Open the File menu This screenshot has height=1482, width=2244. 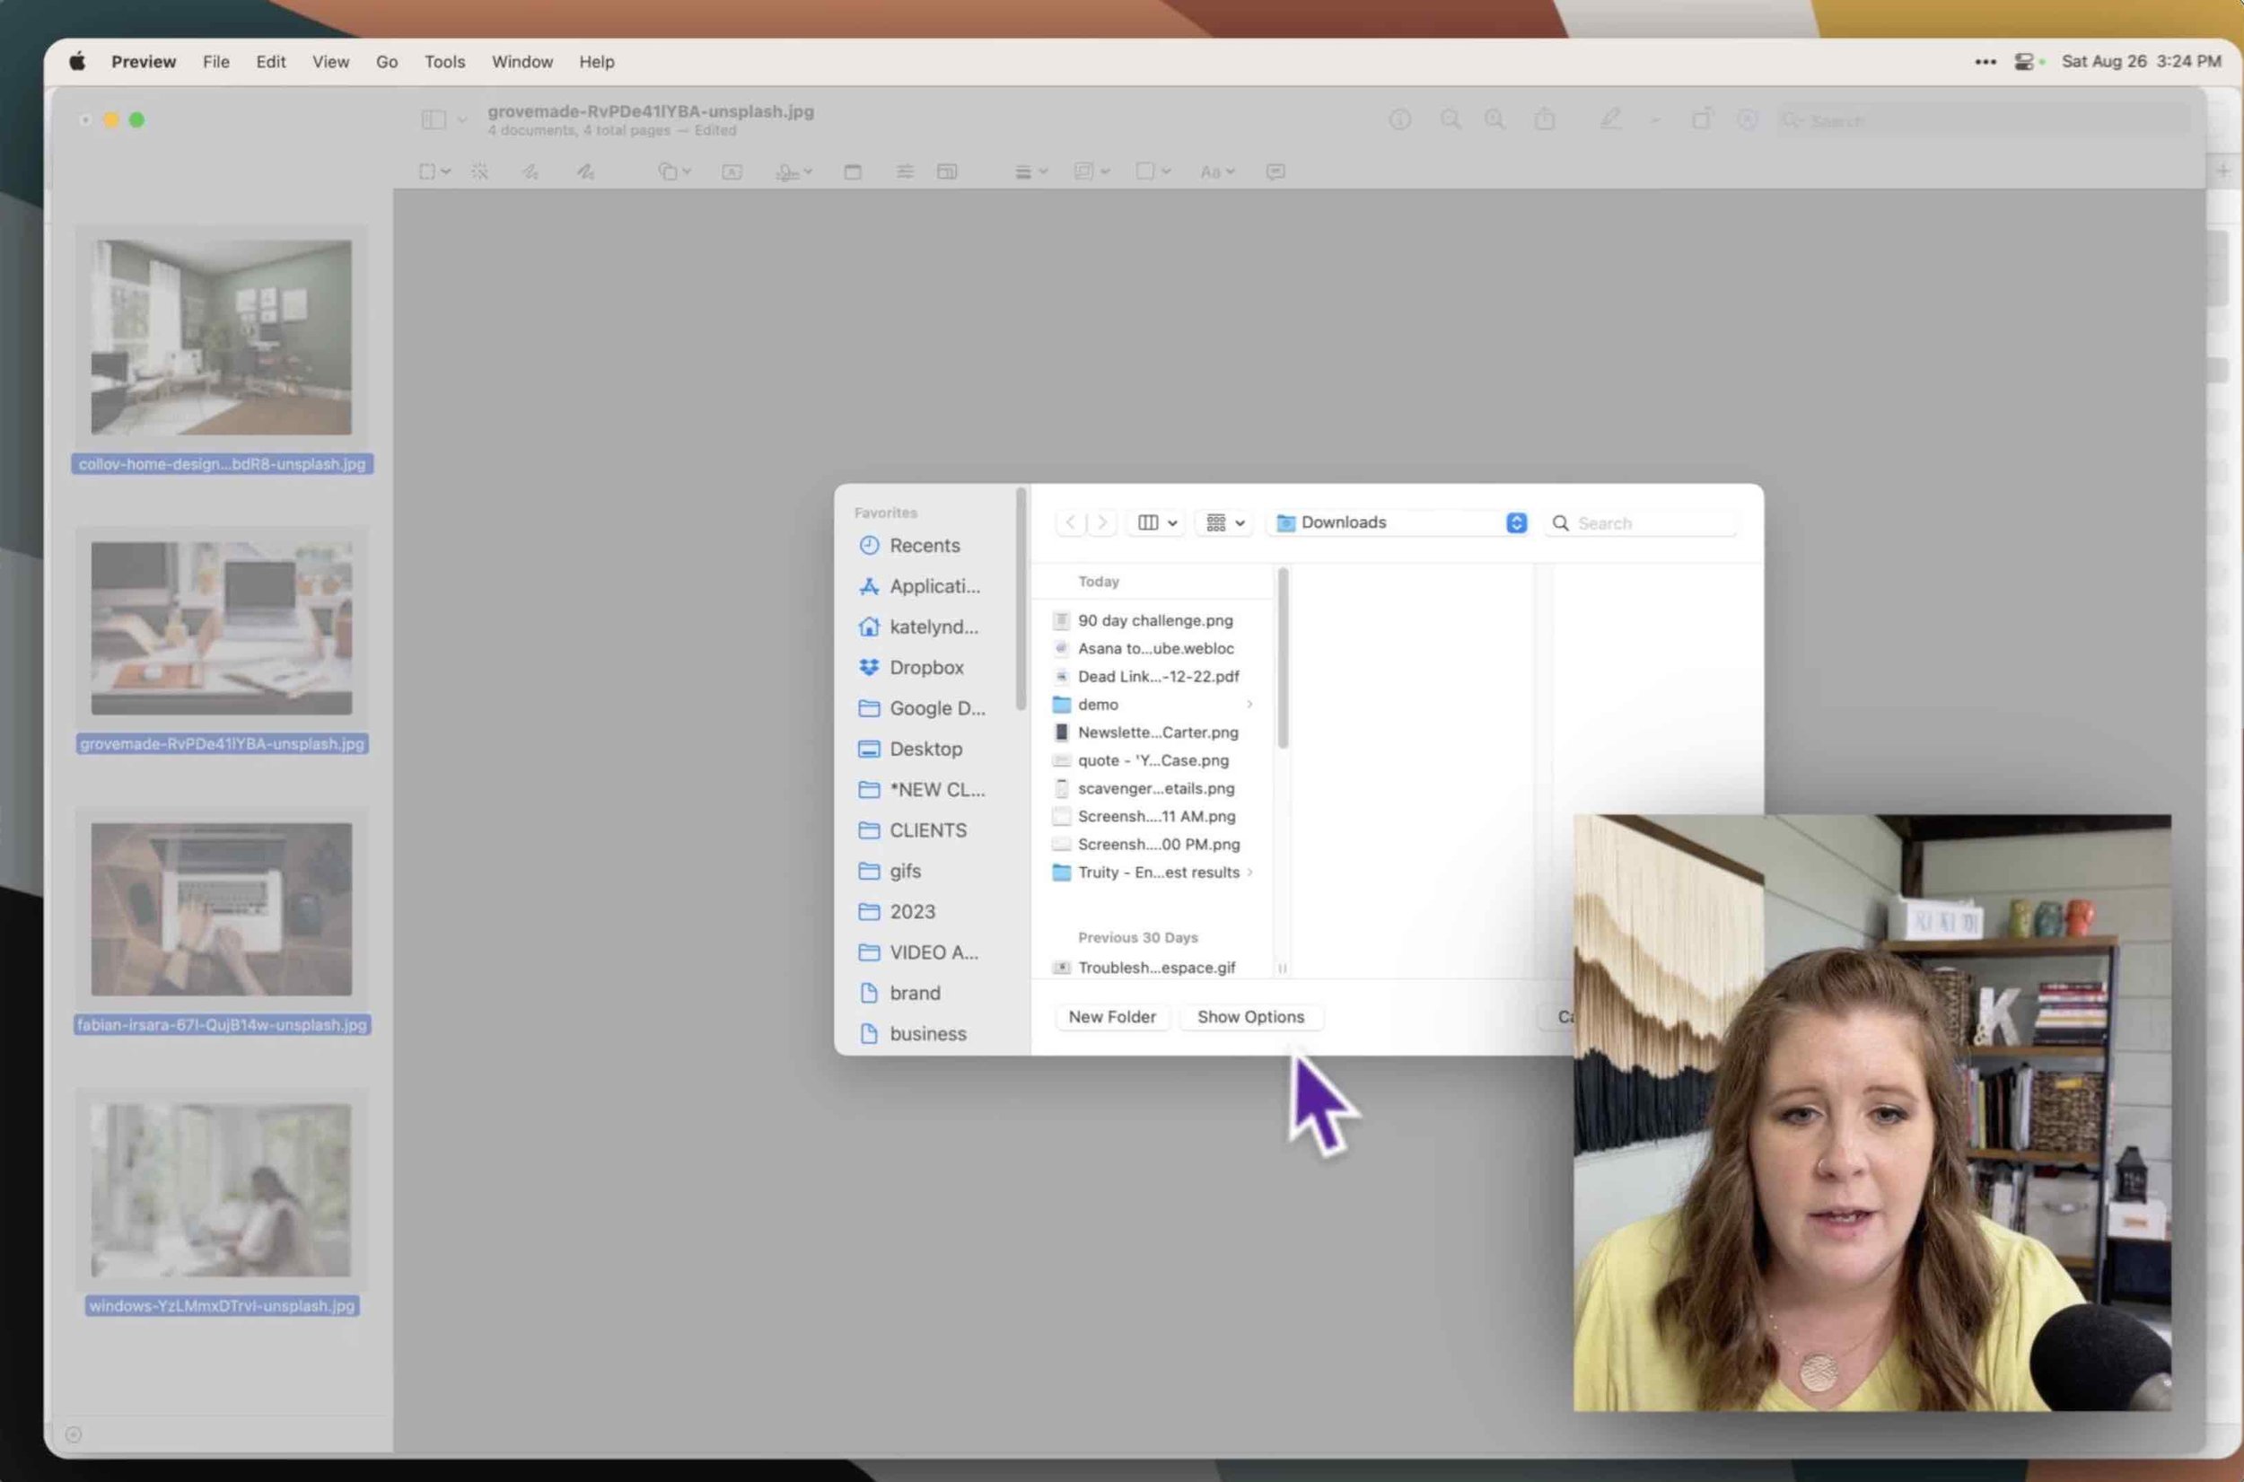click(x=215, y=61)
